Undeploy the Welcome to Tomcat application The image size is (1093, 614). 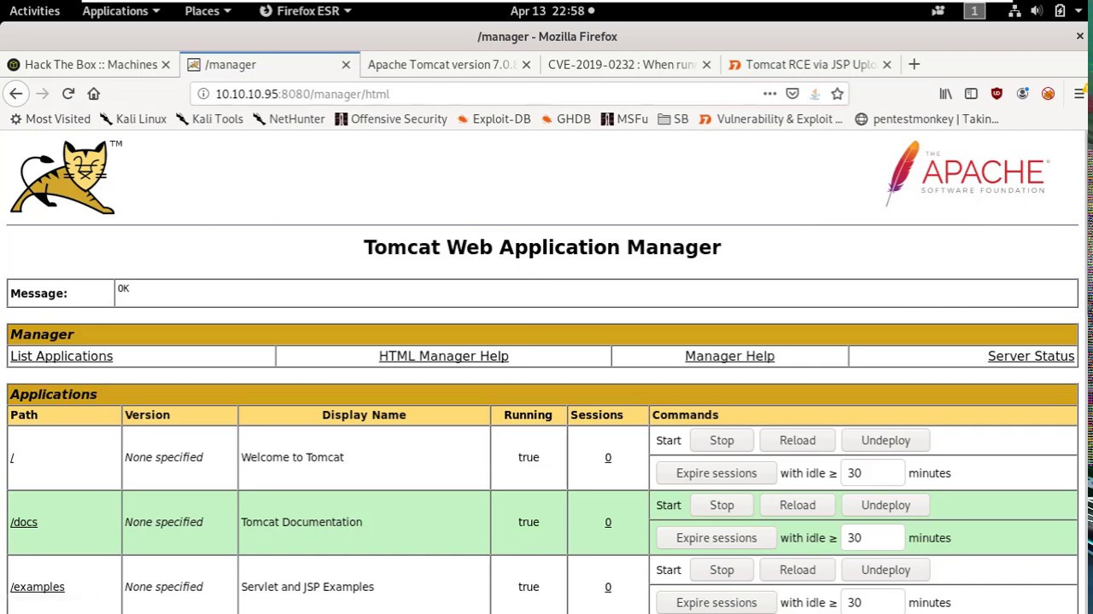886,440
